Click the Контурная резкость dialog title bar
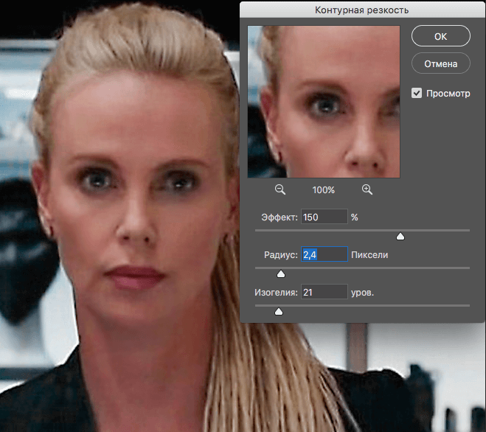 pyautogui.click(x=363, y=10)
